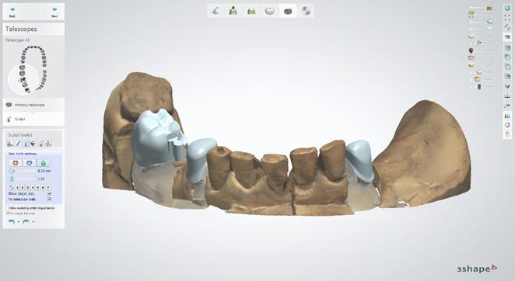This screenshot has height=281, width=515.
Task: Go back with the Back arrow button
Action: point(12,12)
